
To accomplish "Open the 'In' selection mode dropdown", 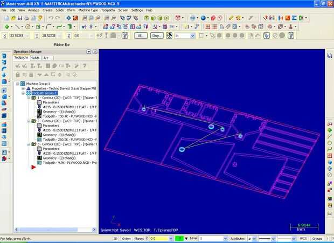I will (192, 36).
